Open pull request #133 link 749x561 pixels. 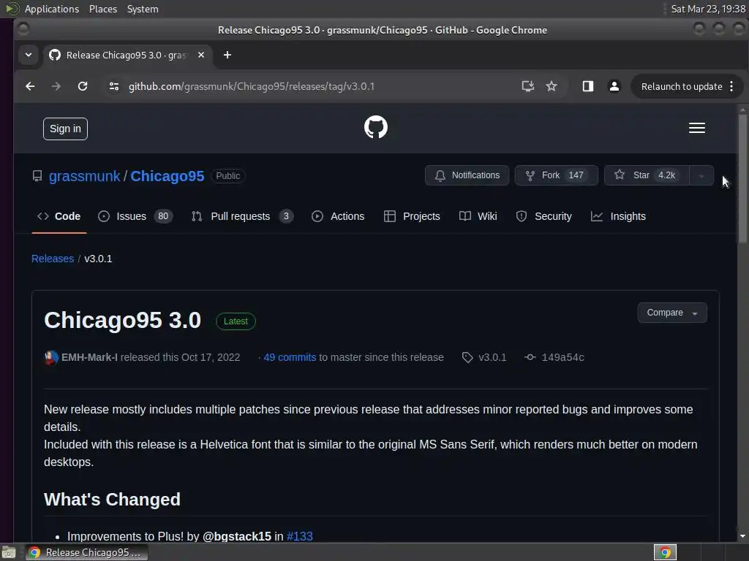click(299, 536)
